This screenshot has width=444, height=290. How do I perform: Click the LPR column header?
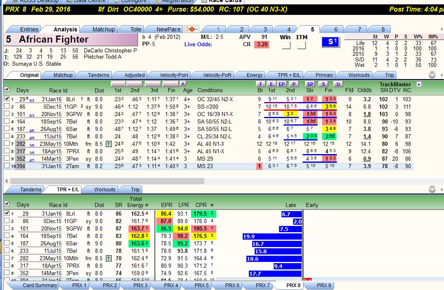[184, 204]
